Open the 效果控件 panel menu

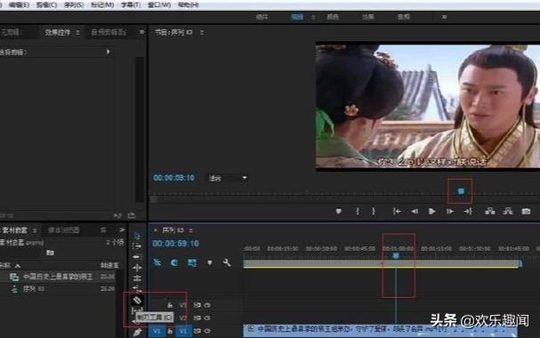click(77, 32)
